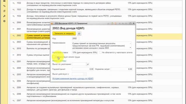Image resolution: width=186 pixels, height=104 pixels.
Task: Toggle Не облагается у налогового агента checkbox
Action: [x=100, y=53]
